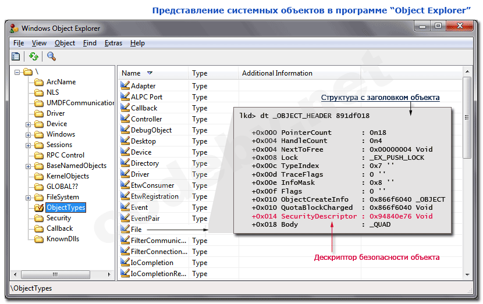Click the DebugObject type icon
483x304 pixels.
pos(125,130)
